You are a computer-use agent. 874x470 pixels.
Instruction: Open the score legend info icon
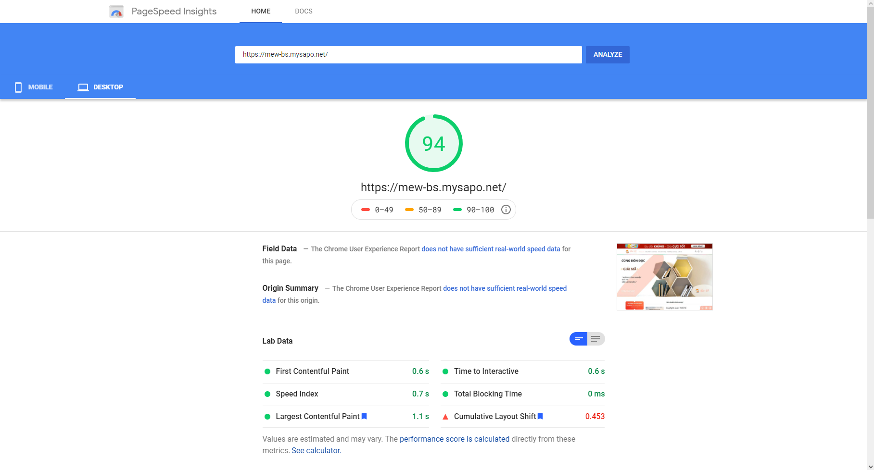(506, 210)
